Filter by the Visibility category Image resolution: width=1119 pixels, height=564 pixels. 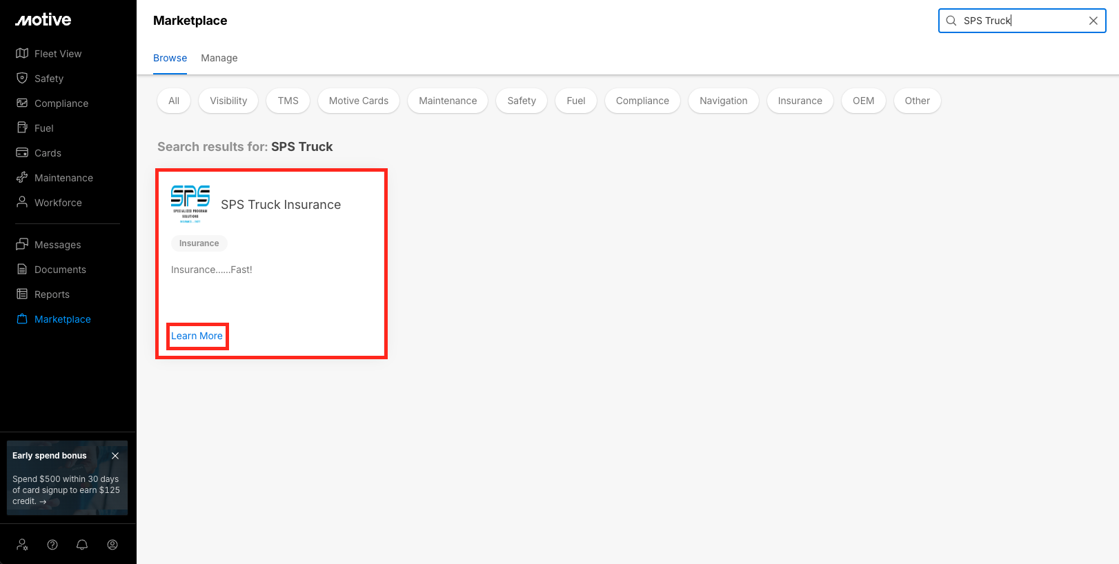(228, 101)
